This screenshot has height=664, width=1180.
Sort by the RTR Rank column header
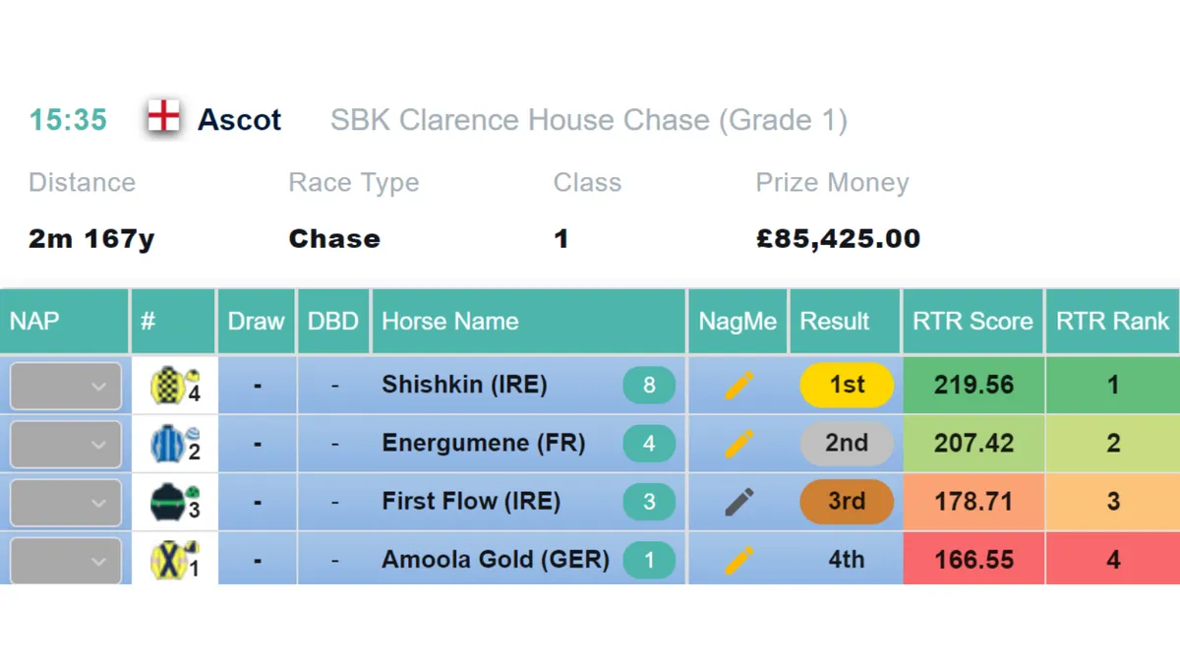[1113, 321]
